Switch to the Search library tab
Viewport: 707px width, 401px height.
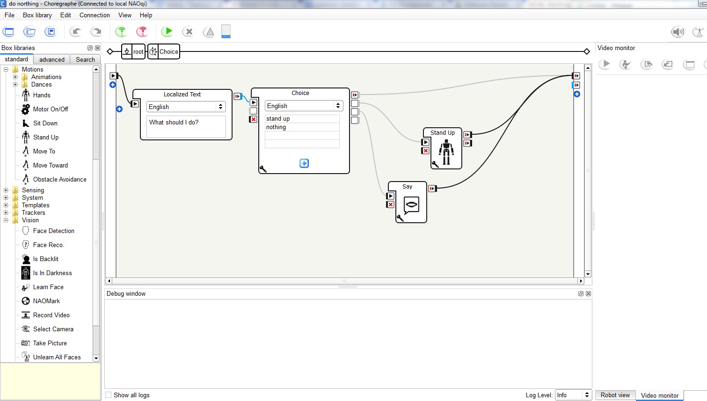tap(85, 59)
